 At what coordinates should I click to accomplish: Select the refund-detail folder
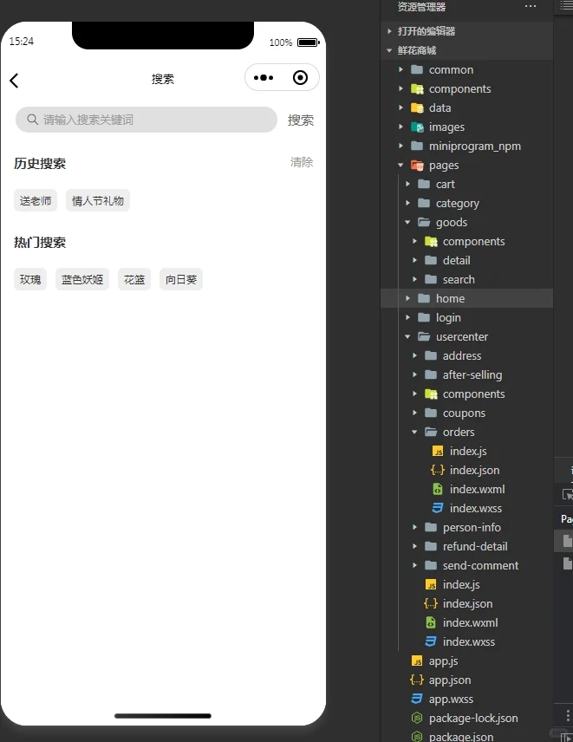pyautogui.click(x=466, y=546)
